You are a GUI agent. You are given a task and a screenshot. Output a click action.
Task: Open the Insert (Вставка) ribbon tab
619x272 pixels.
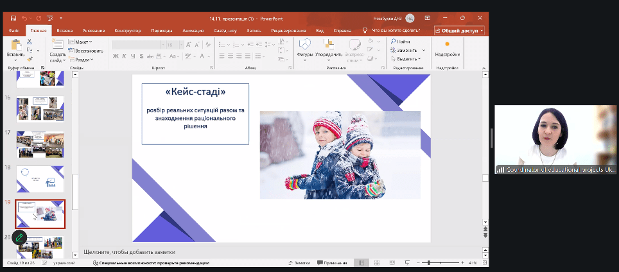click(64, 30)
